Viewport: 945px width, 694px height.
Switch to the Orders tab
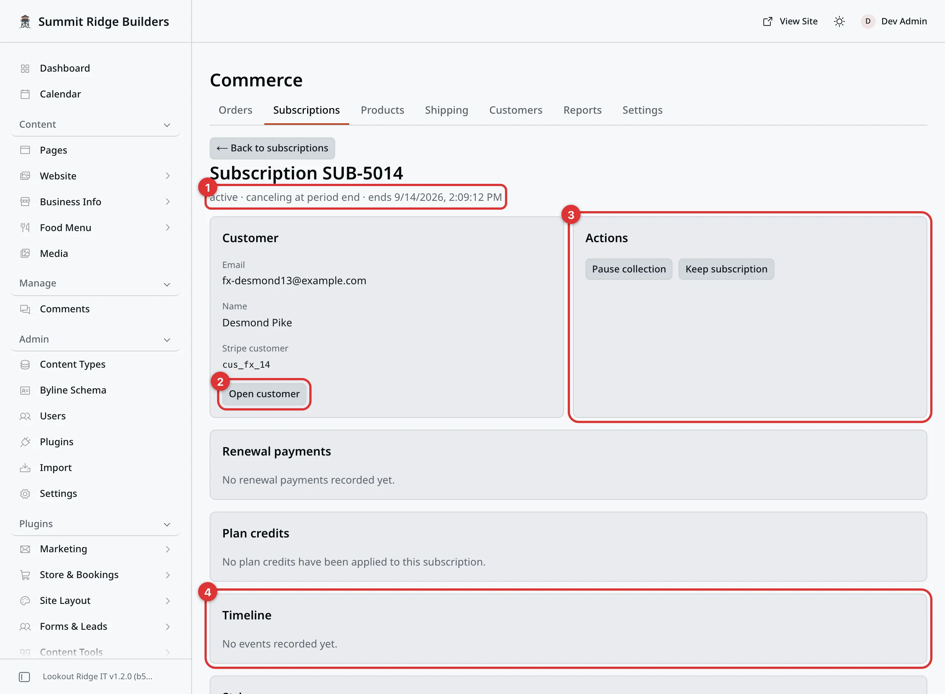tap(235, 110)
